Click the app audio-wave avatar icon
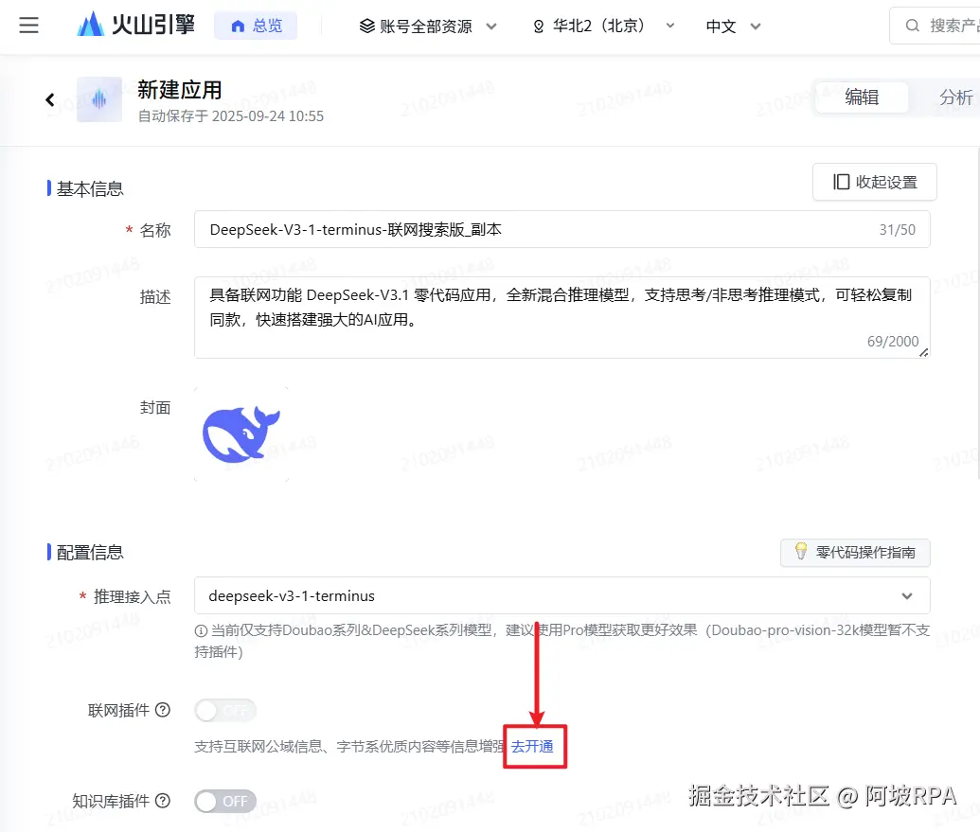 [99, 99]
